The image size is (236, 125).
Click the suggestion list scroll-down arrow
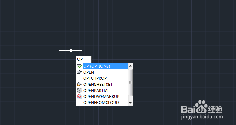130,103
